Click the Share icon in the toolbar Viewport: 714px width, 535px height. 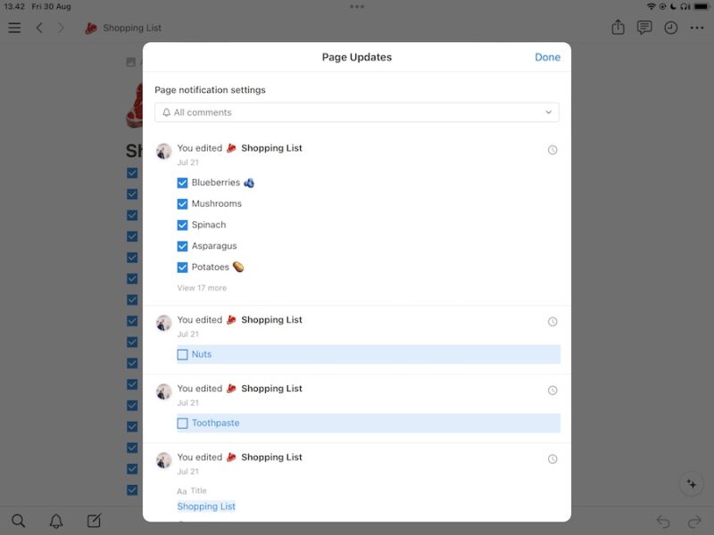click(617, 28)
